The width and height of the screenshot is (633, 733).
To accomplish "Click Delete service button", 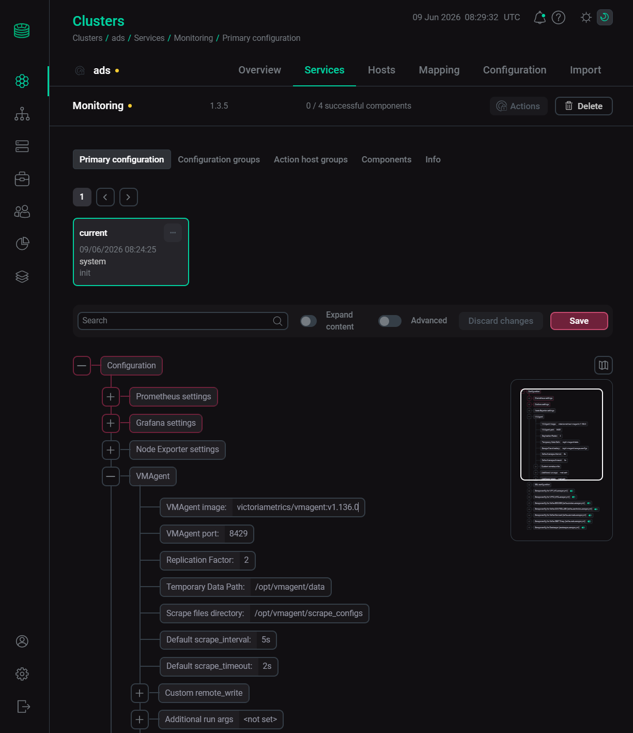I will (x=584, y=106).
